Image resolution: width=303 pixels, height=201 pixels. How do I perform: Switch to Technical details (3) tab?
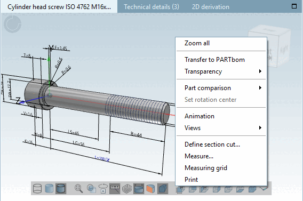click(x=151, y=7)
